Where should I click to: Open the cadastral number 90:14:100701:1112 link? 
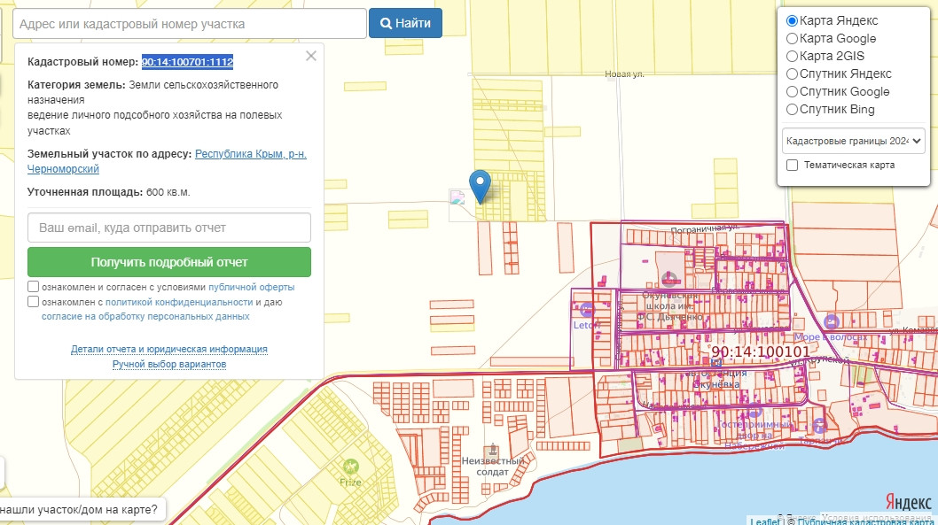point(187,62)
